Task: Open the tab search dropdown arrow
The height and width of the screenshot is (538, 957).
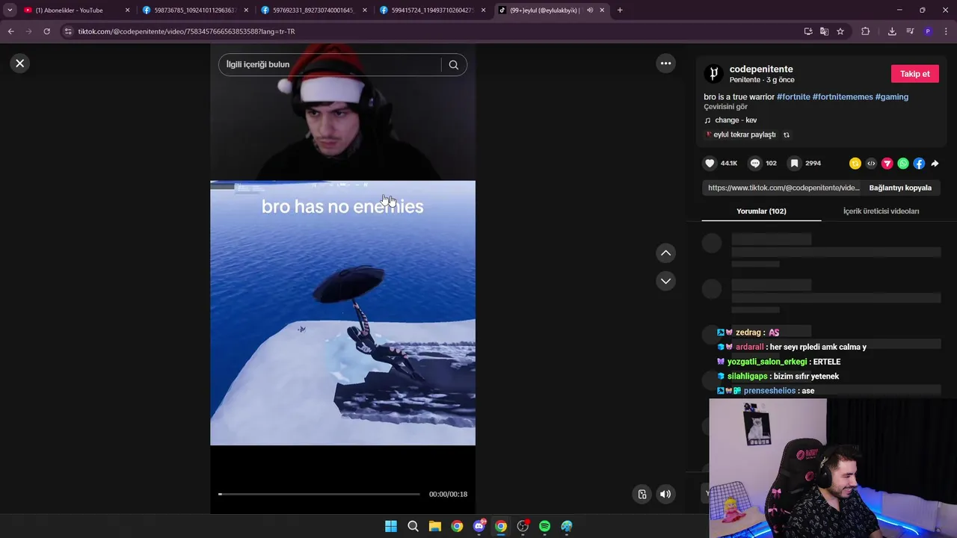Action: click(x=9, y=10)
